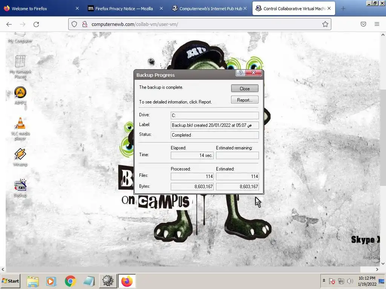Image resolution: width=386 pixels, height=289 pixels.
Task: Open the backup Report
Action: 245,100
